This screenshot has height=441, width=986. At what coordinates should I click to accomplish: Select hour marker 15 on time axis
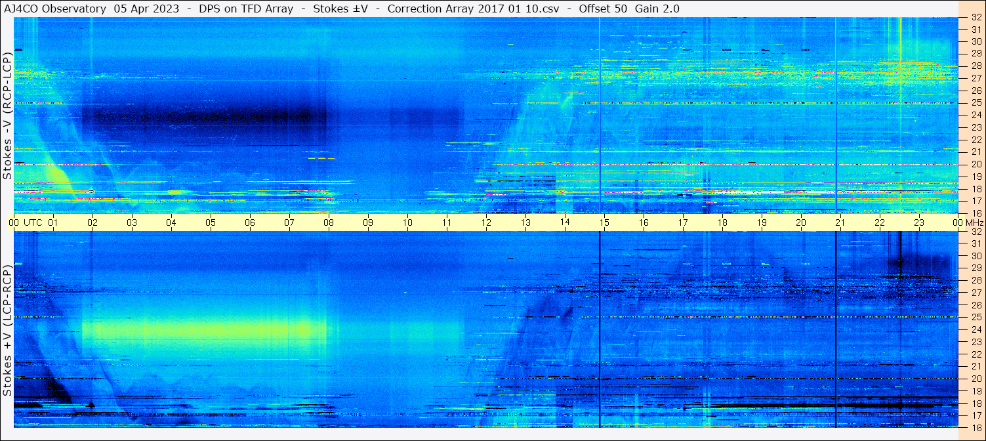click(604, 222)
